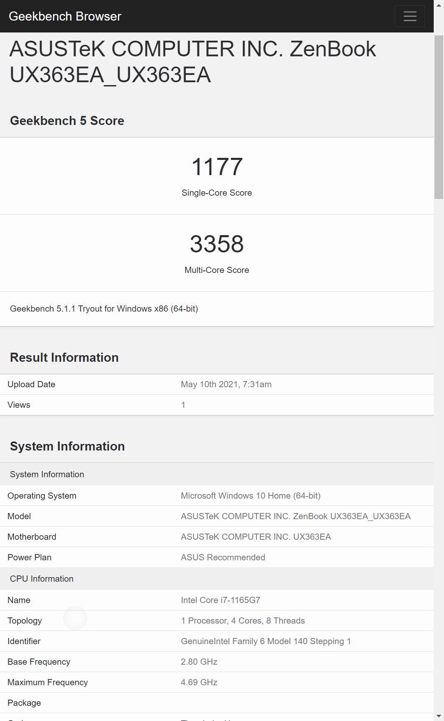The image size is (444, 721).
Task: Click the 2.80 GHz base frequency value
Action: [x=199, y=662]
